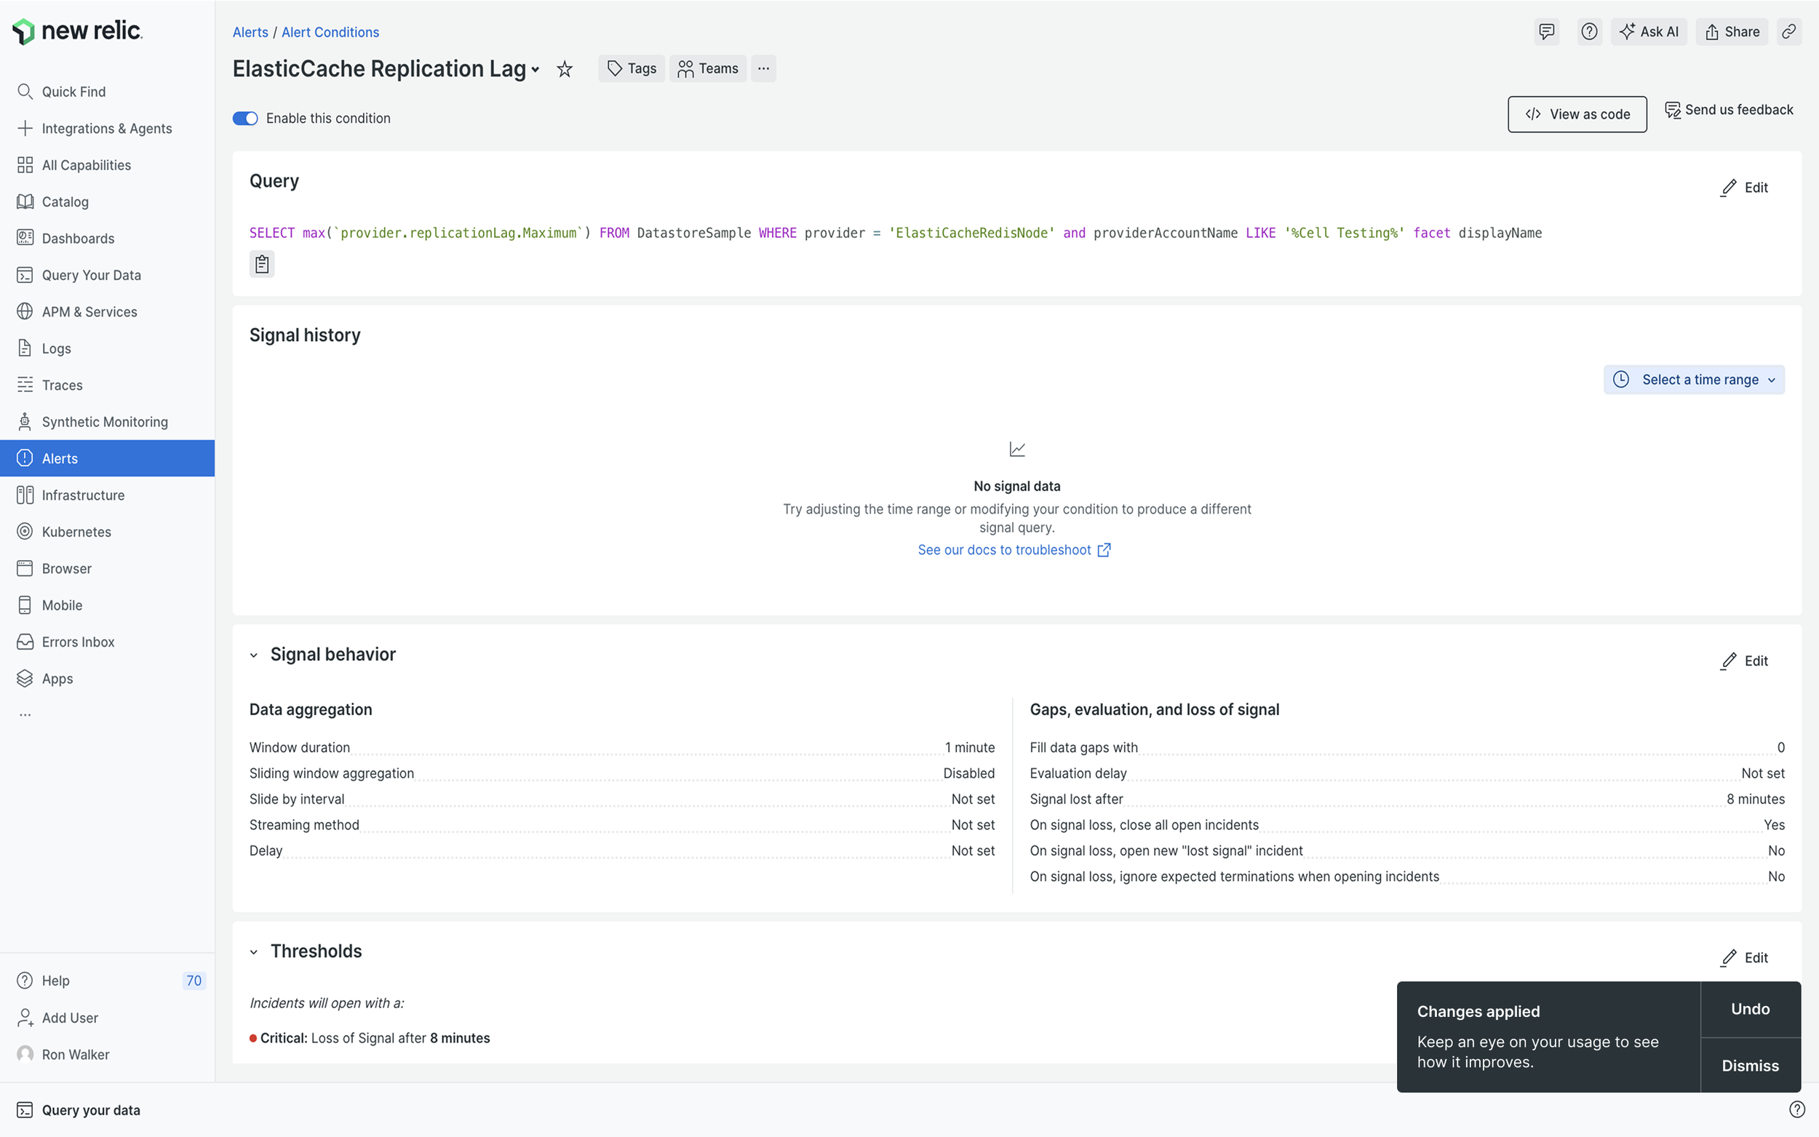The height and width of the screenshot is (1137, 1819).
Task: Click the View as code button
Action: coord(1577,114)
